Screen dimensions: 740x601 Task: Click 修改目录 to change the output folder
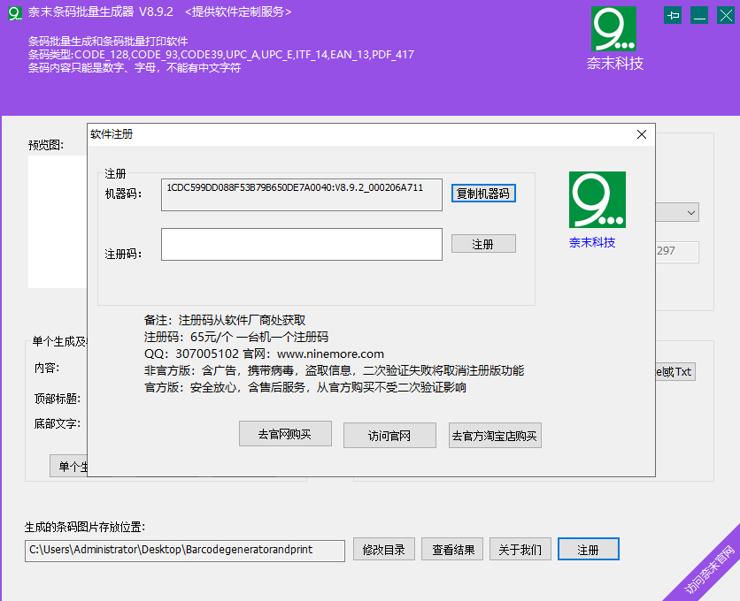tap(383, 549)
